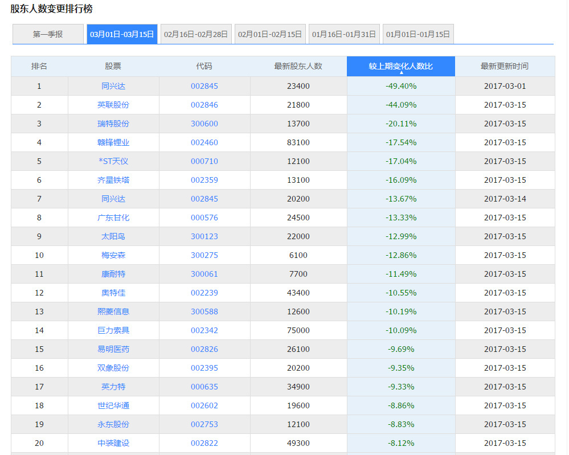This screenshot has height=455, width=569.
Task: Open the 广东甘化 stock link
Action: pos(113,218)
